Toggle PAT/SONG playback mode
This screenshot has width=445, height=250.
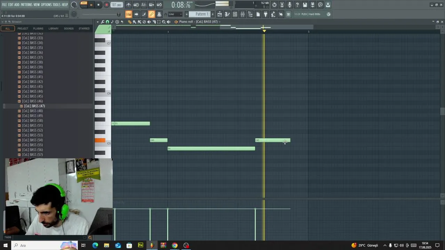pos(84,5)
